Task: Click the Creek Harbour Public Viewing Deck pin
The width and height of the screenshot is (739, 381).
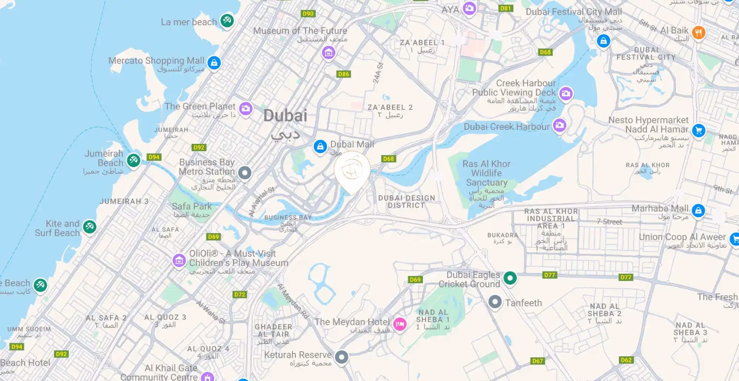Action: tap(566, 93)
